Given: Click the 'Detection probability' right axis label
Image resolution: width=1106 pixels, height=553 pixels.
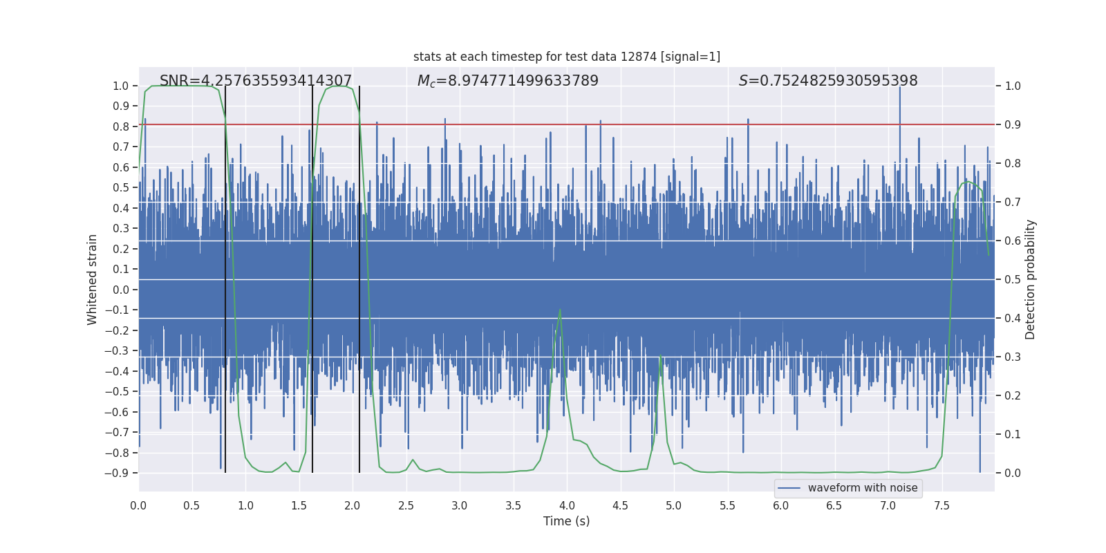Looking at the screenshot, I should tap(1031, 279).
